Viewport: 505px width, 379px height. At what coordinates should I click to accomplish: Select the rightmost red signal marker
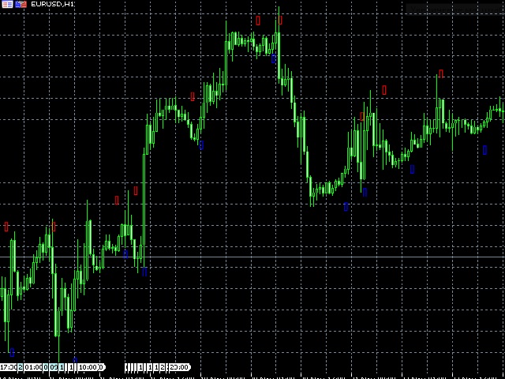click(x=441, y=73)
